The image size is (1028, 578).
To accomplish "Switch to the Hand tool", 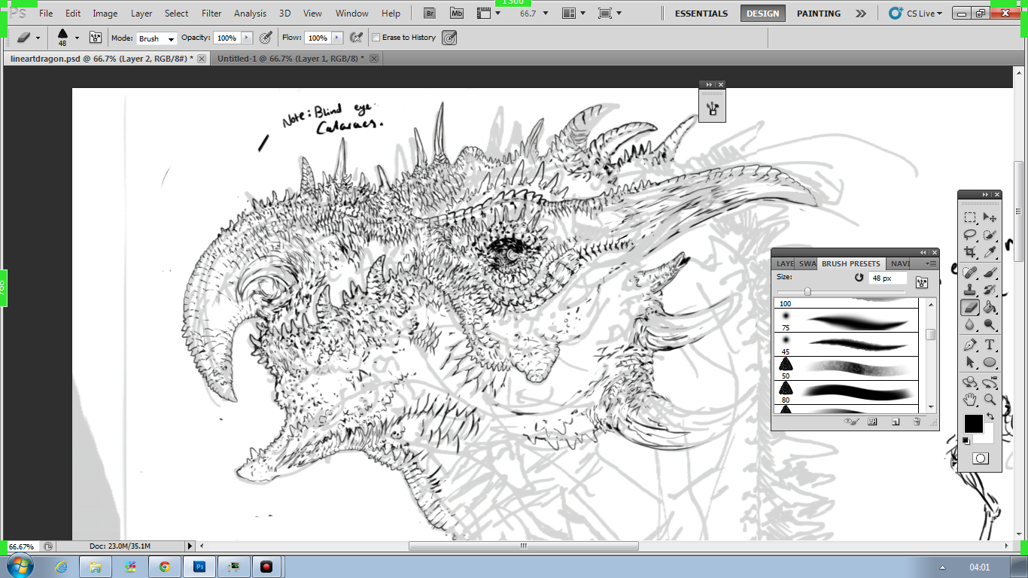I will (970, 399).
